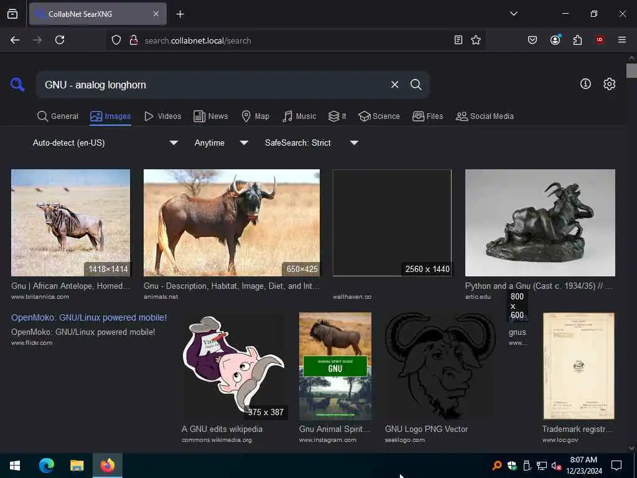Switch to the Videos tab
Screen dimensions: 637x478
(162, 116)
